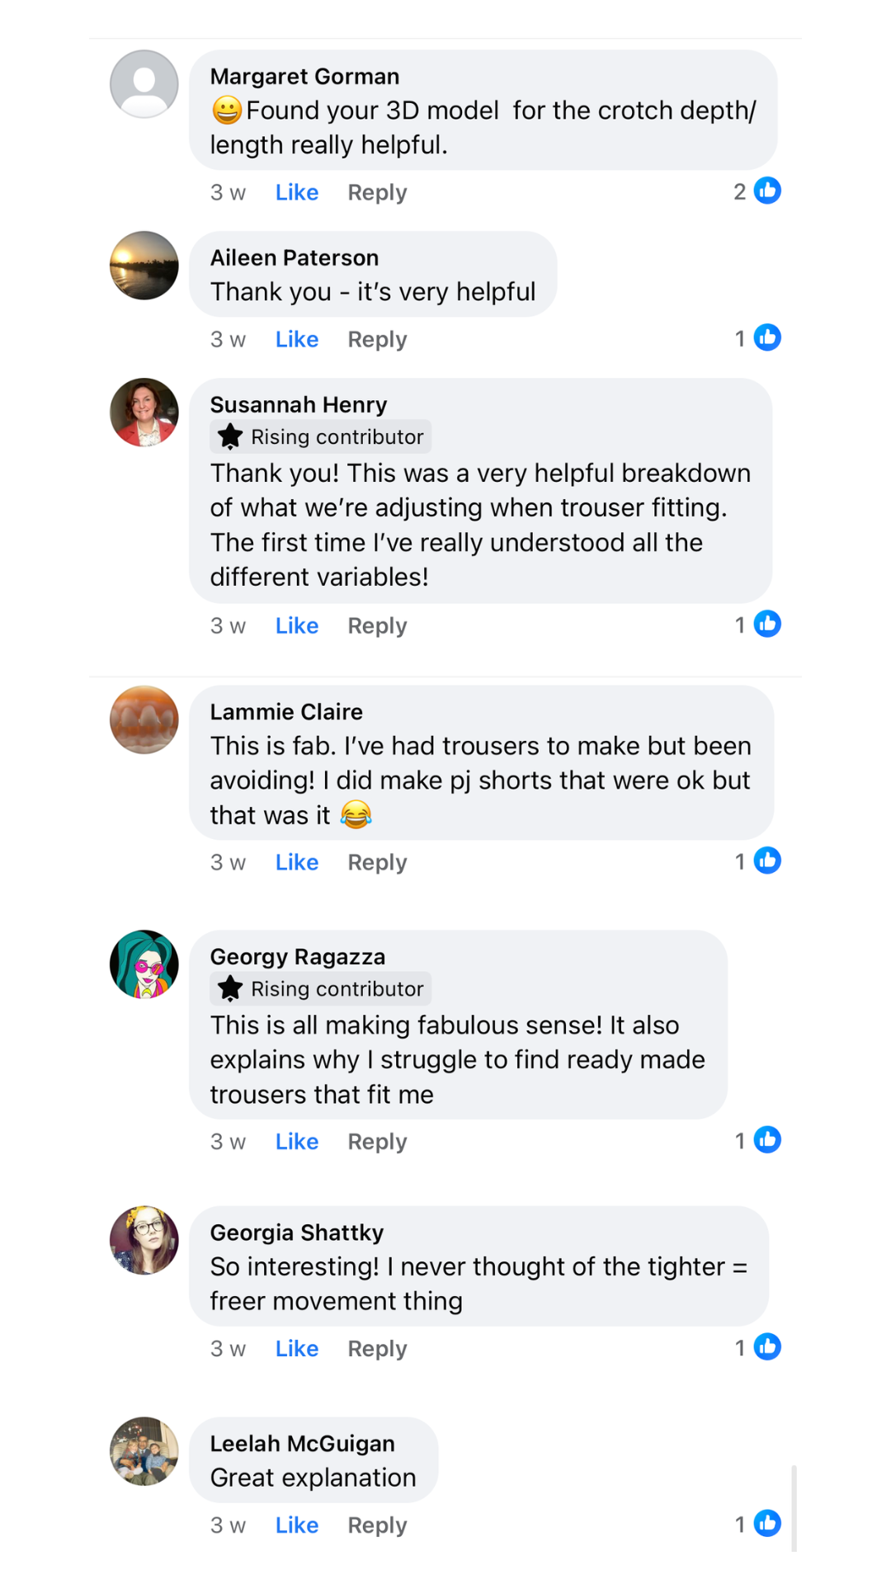Click thumbs-up reaction icon on Lammie Claire's comment
891x1584 pixels.
pyautogui.click(x=767, y=860)
